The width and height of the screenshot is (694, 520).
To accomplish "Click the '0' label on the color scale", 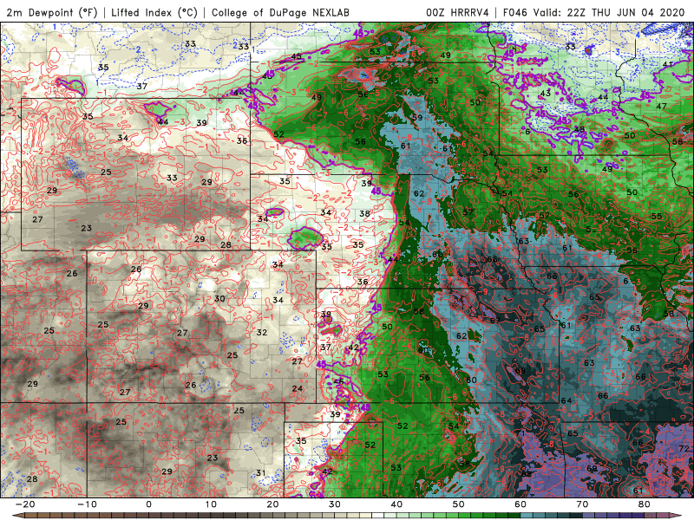I will pyautogui.click(x=148, y=504).
